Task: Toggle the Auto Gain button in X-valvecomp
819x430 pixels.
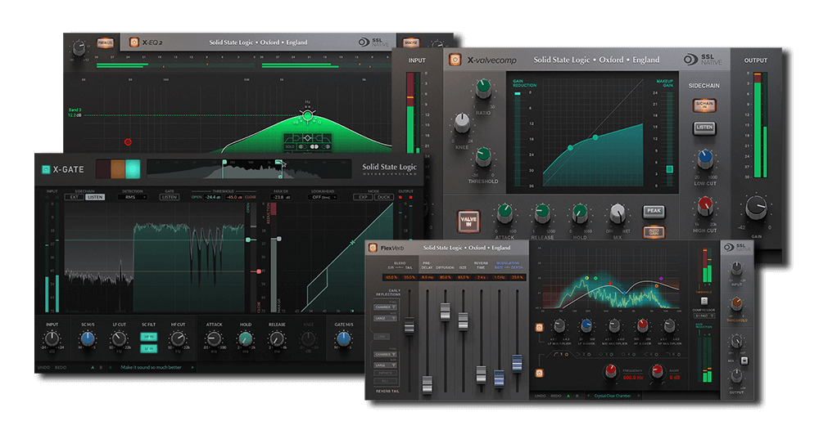Action: click(x=654, y=231)
